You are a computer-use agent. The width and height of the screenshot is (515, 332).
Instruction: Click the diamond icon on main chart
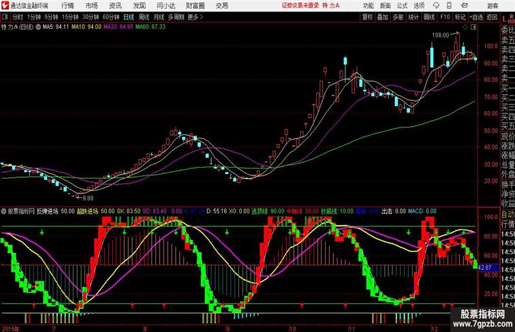(465, 27)
